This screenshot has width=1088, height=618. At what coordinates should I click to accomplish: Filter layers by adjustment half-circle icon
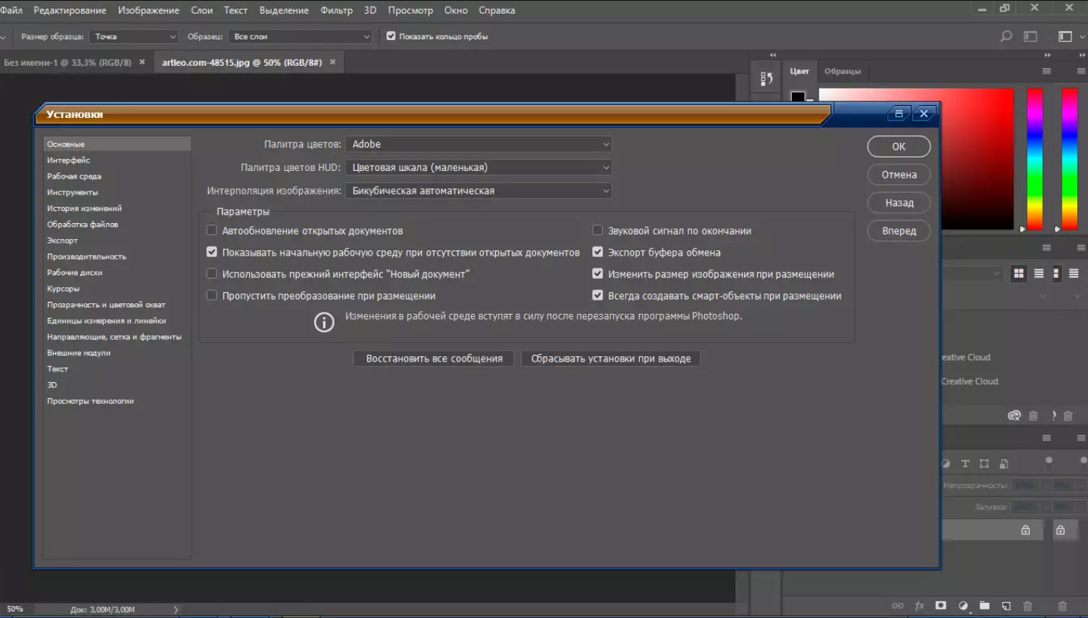[x=946, y=464]
